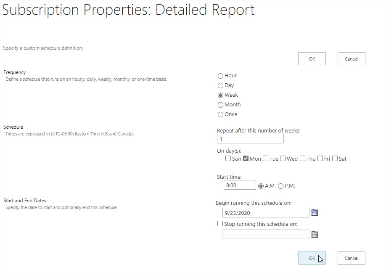Confirm with the bottom OK button

tap(312, 258)
